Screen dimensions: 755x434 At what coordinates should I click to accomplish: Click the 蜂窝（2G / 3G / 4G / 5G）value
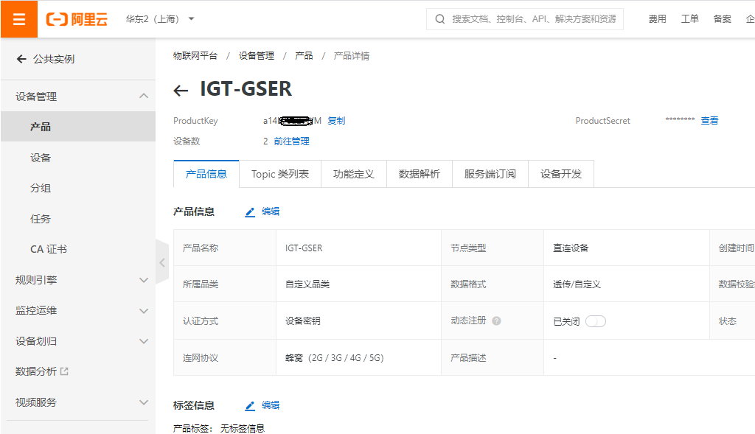point(334,357)
